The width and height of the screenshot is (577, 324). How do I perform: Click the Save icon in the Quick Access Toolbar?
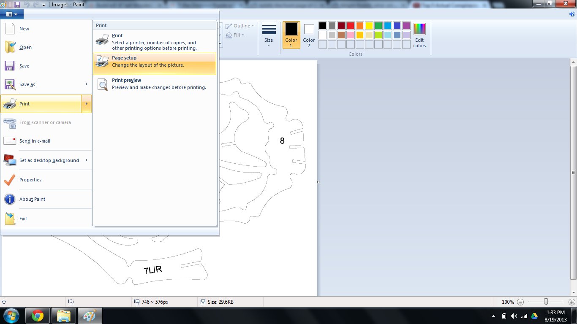click(x=17, y=4)
